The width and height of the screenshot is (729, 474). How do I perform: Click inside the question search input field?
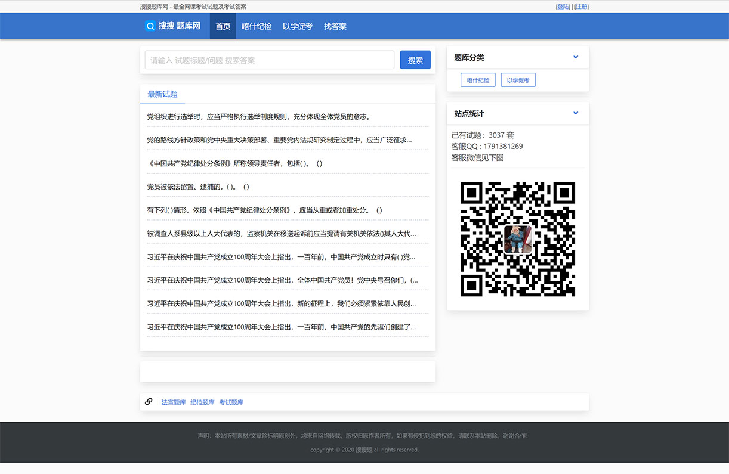269,60
